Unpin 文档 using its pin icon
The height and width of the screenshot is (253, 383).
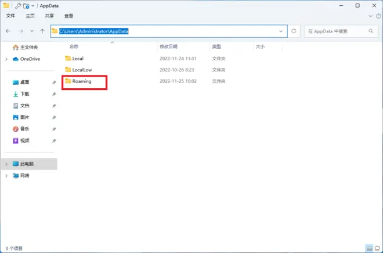click(x=54, y=106)
